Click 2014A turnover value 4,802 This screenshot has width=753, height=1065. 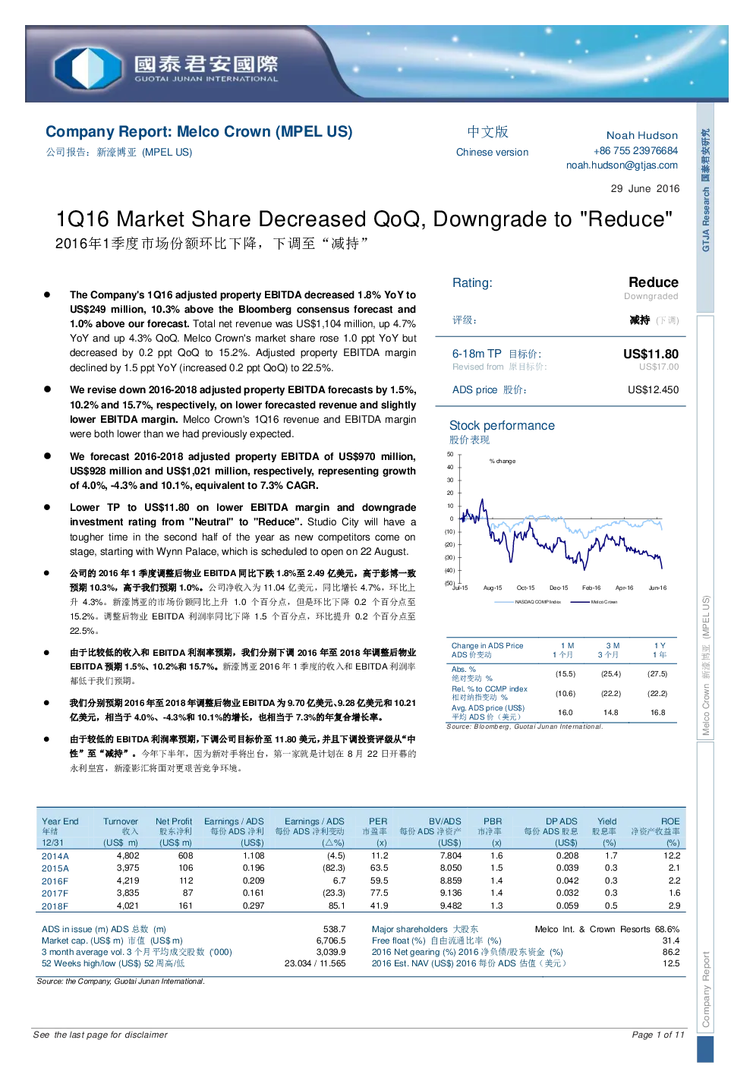pos(128,855)
